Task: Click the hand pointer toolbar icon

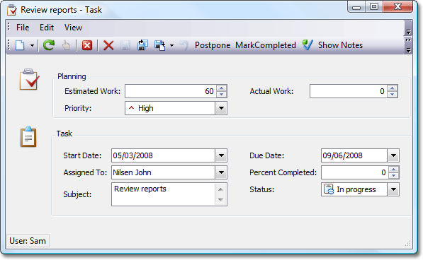Action: 66,45
